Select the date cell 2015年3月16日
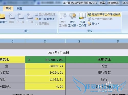Viewport: 128px width, 95px height. [58, 53]
